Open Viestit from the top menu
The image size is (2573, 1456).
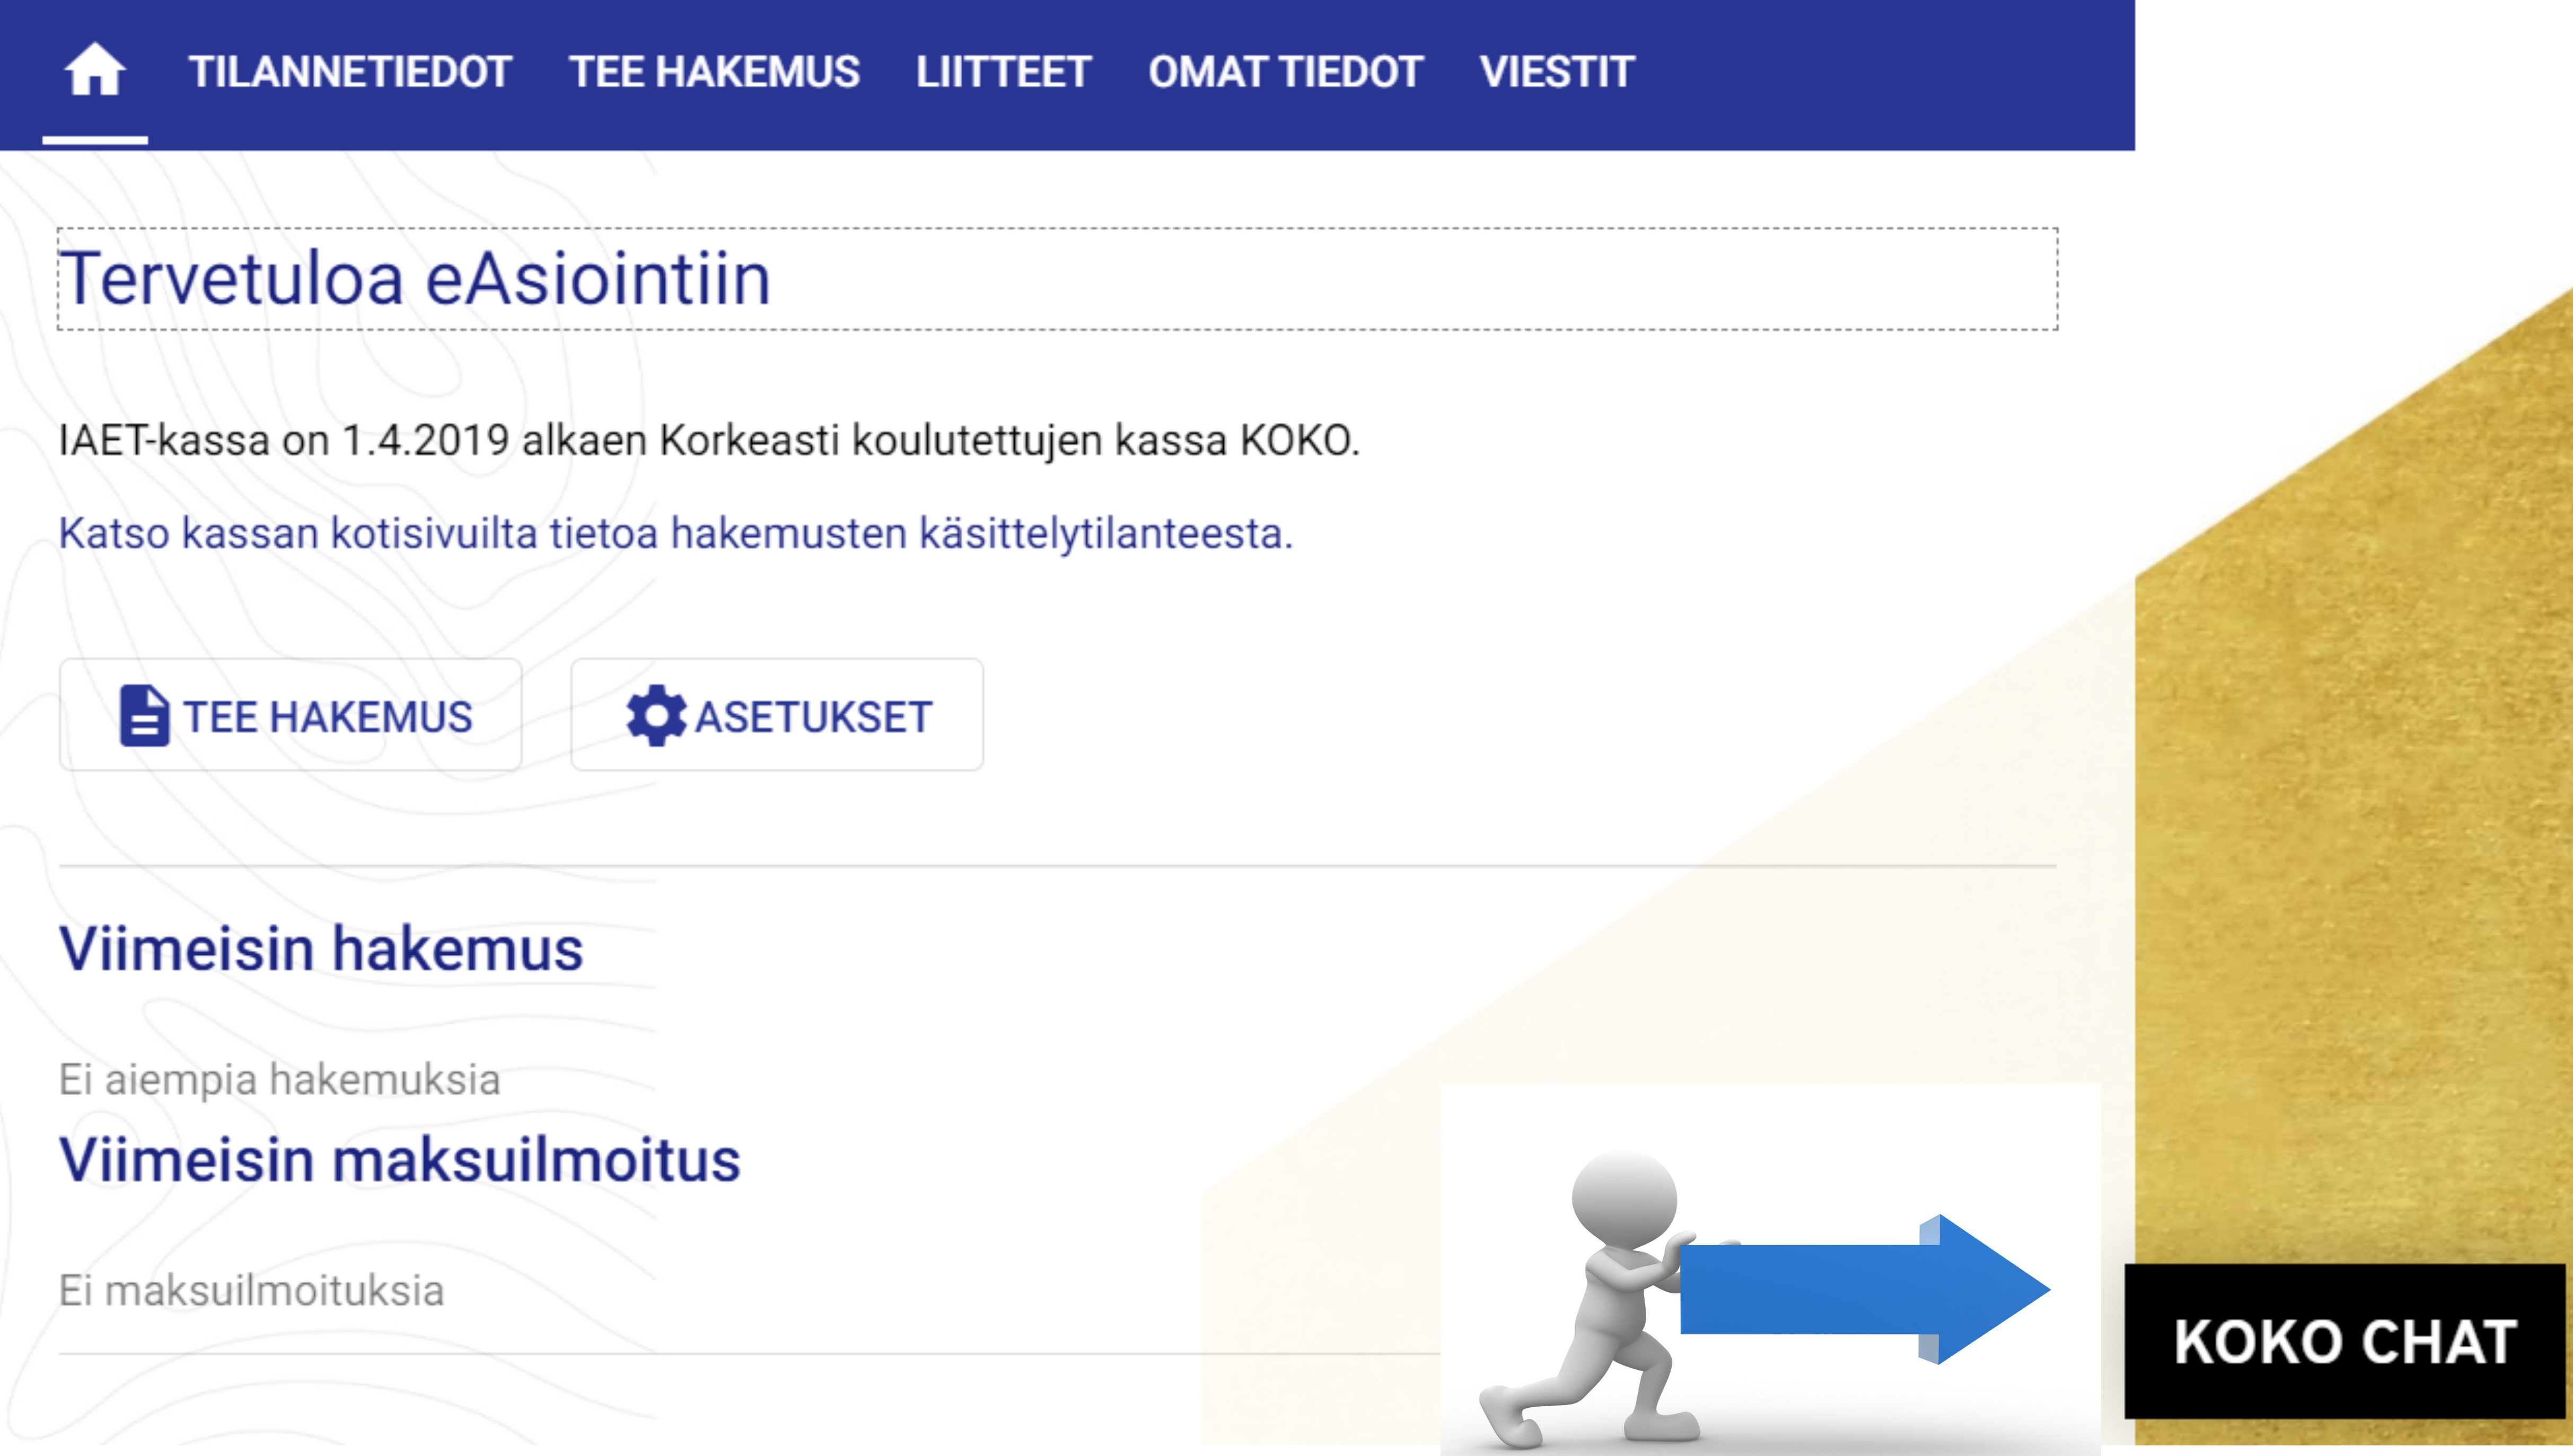[x=1557, y=72]
